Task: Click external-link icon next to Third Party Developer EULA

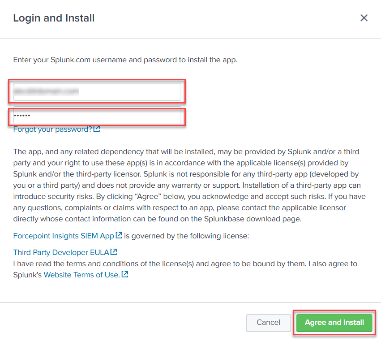Action: click(114, 252)
